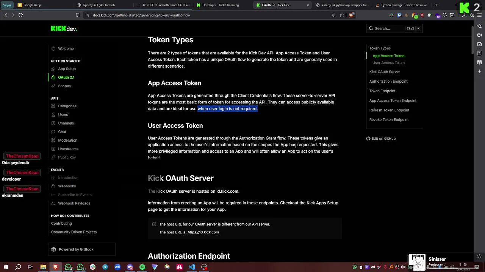Open the translate page icon in address bar

point(333,15)
